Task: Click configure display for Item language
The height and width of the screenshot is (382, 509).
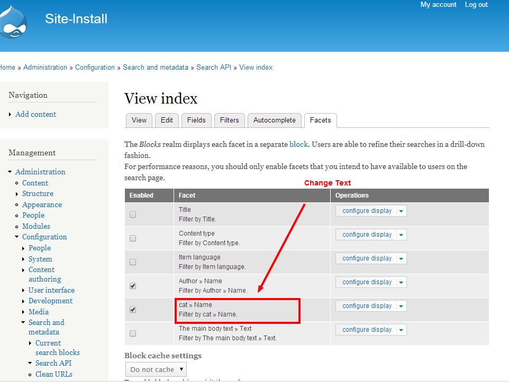Action: pos(367,258)
